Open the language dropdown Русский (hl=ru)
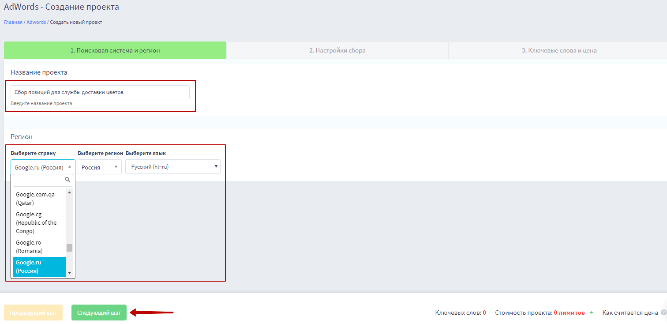This screenshot has width=667, height=324. click(x=173, y=166)
